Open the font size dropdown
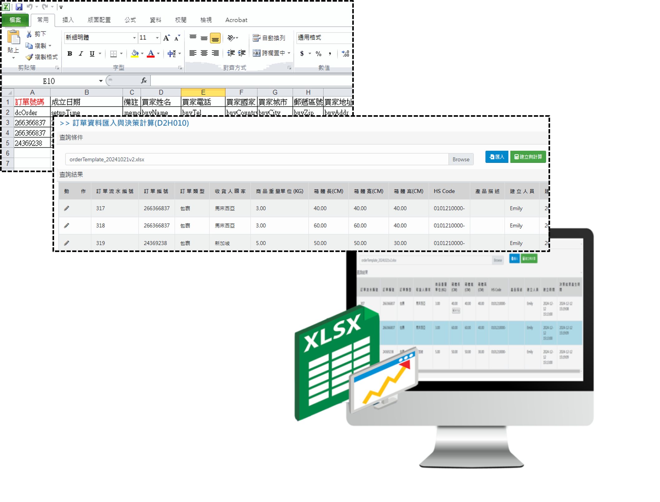This screenshot has width=660, height=502. point(157,38)
